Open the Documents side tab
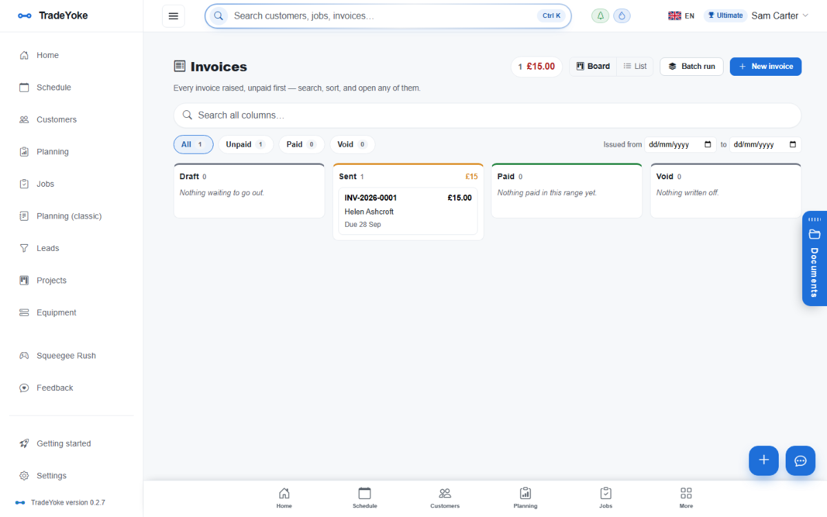Viewport: 827px width, 517px height. 815,258
